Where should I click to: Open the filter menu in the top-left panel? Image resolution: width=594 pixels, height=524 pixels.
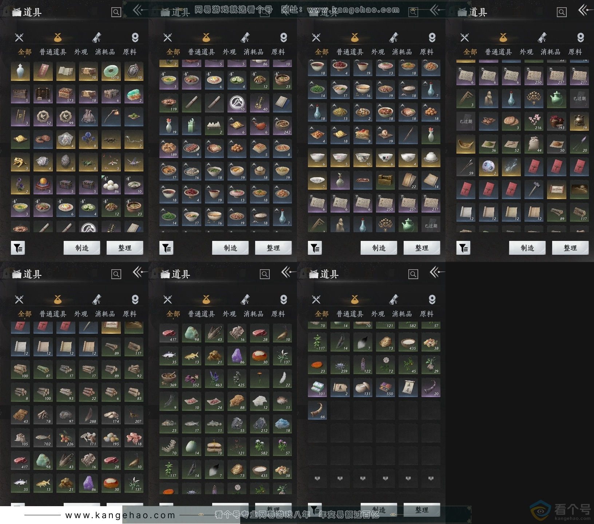(18, 248)
